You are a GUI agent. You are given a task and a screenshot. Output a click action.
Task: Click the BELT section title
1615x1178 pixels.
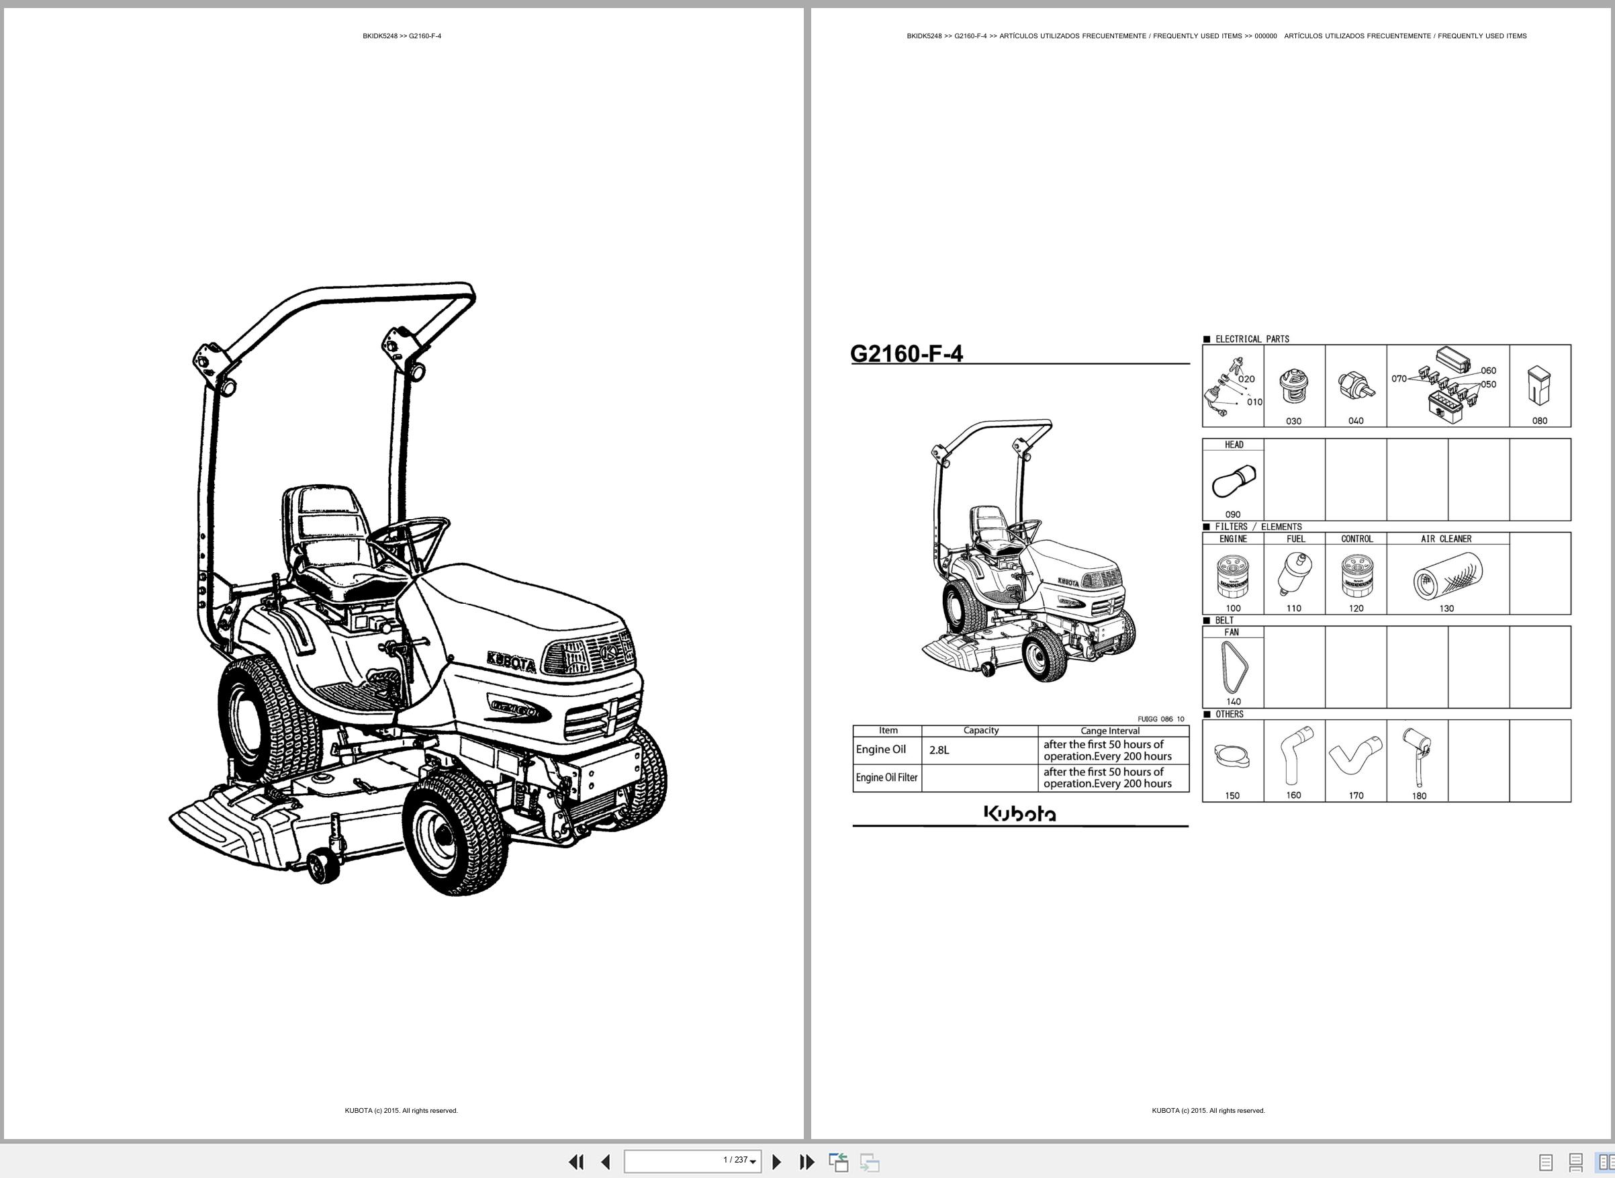tap(1224, 621)
